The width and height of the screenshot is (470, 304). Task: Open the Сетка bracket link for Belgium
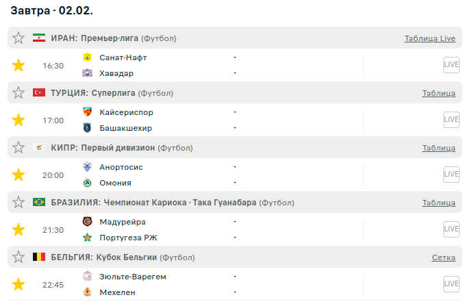[x=443, y=257]
